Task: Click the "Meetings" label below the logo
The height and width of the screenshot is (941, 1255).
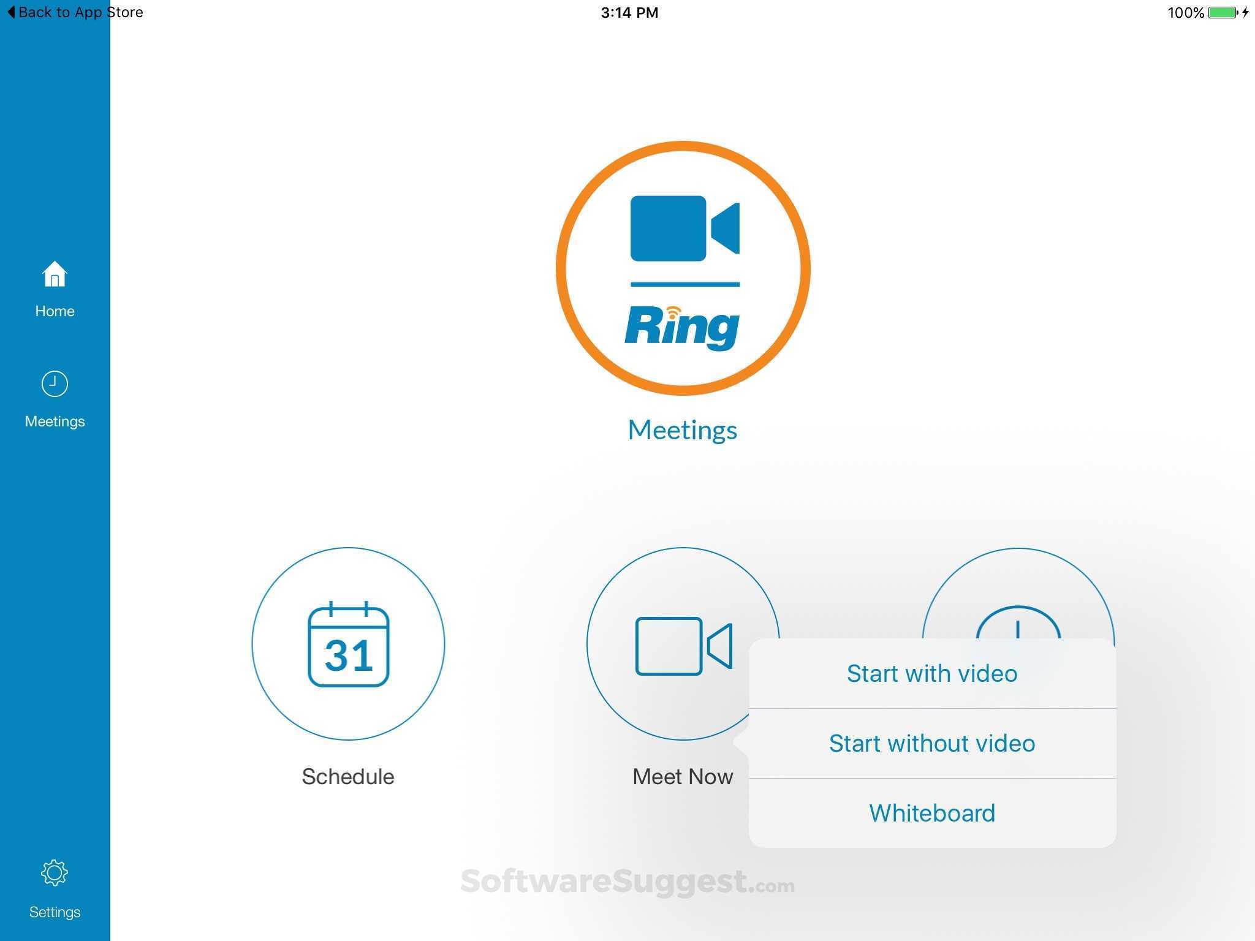Action: coord(682,429)
